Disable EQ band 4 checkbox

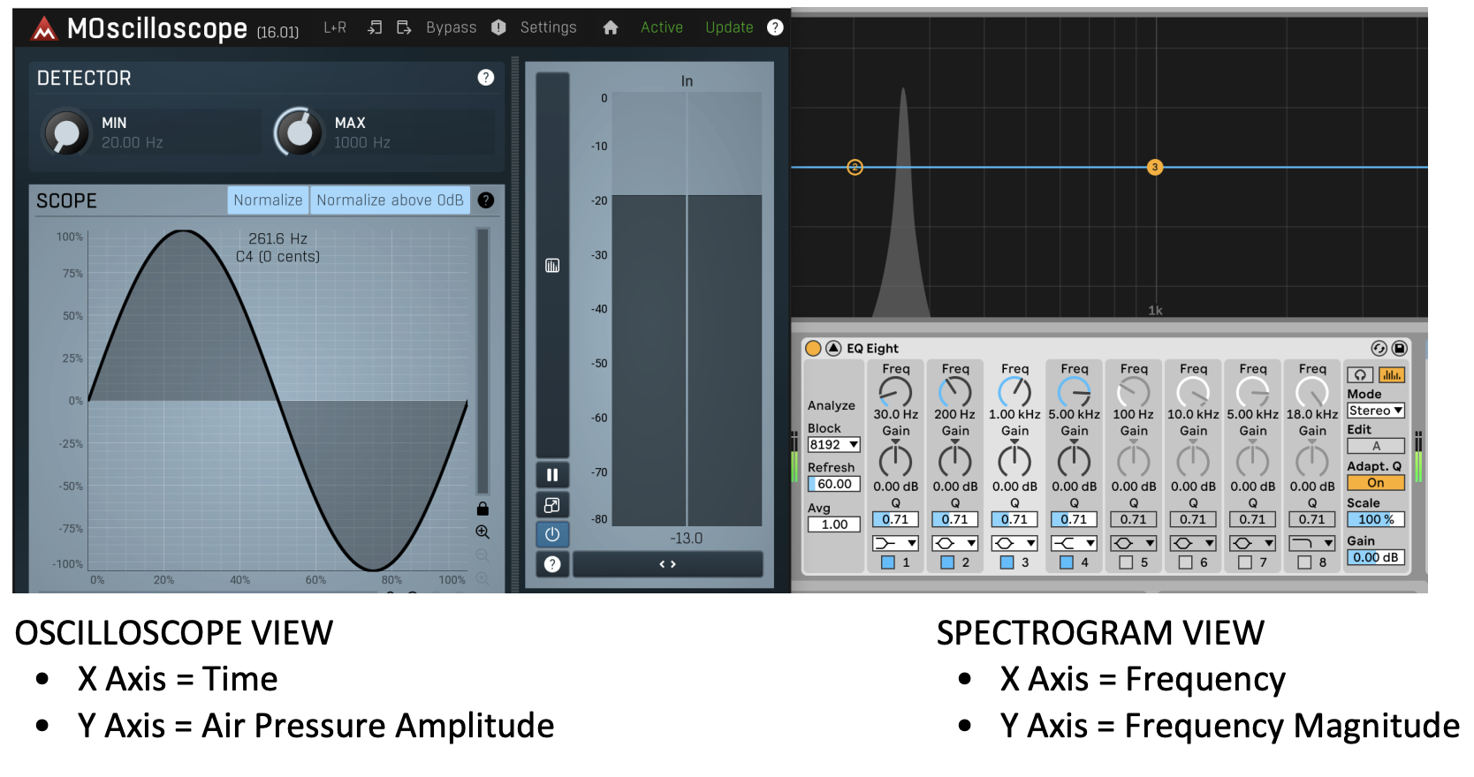point(1067,562)
